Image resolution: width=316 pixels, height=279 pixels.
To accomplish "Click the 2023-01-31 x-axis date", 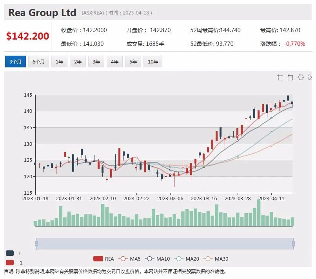I will coord(69,199).
